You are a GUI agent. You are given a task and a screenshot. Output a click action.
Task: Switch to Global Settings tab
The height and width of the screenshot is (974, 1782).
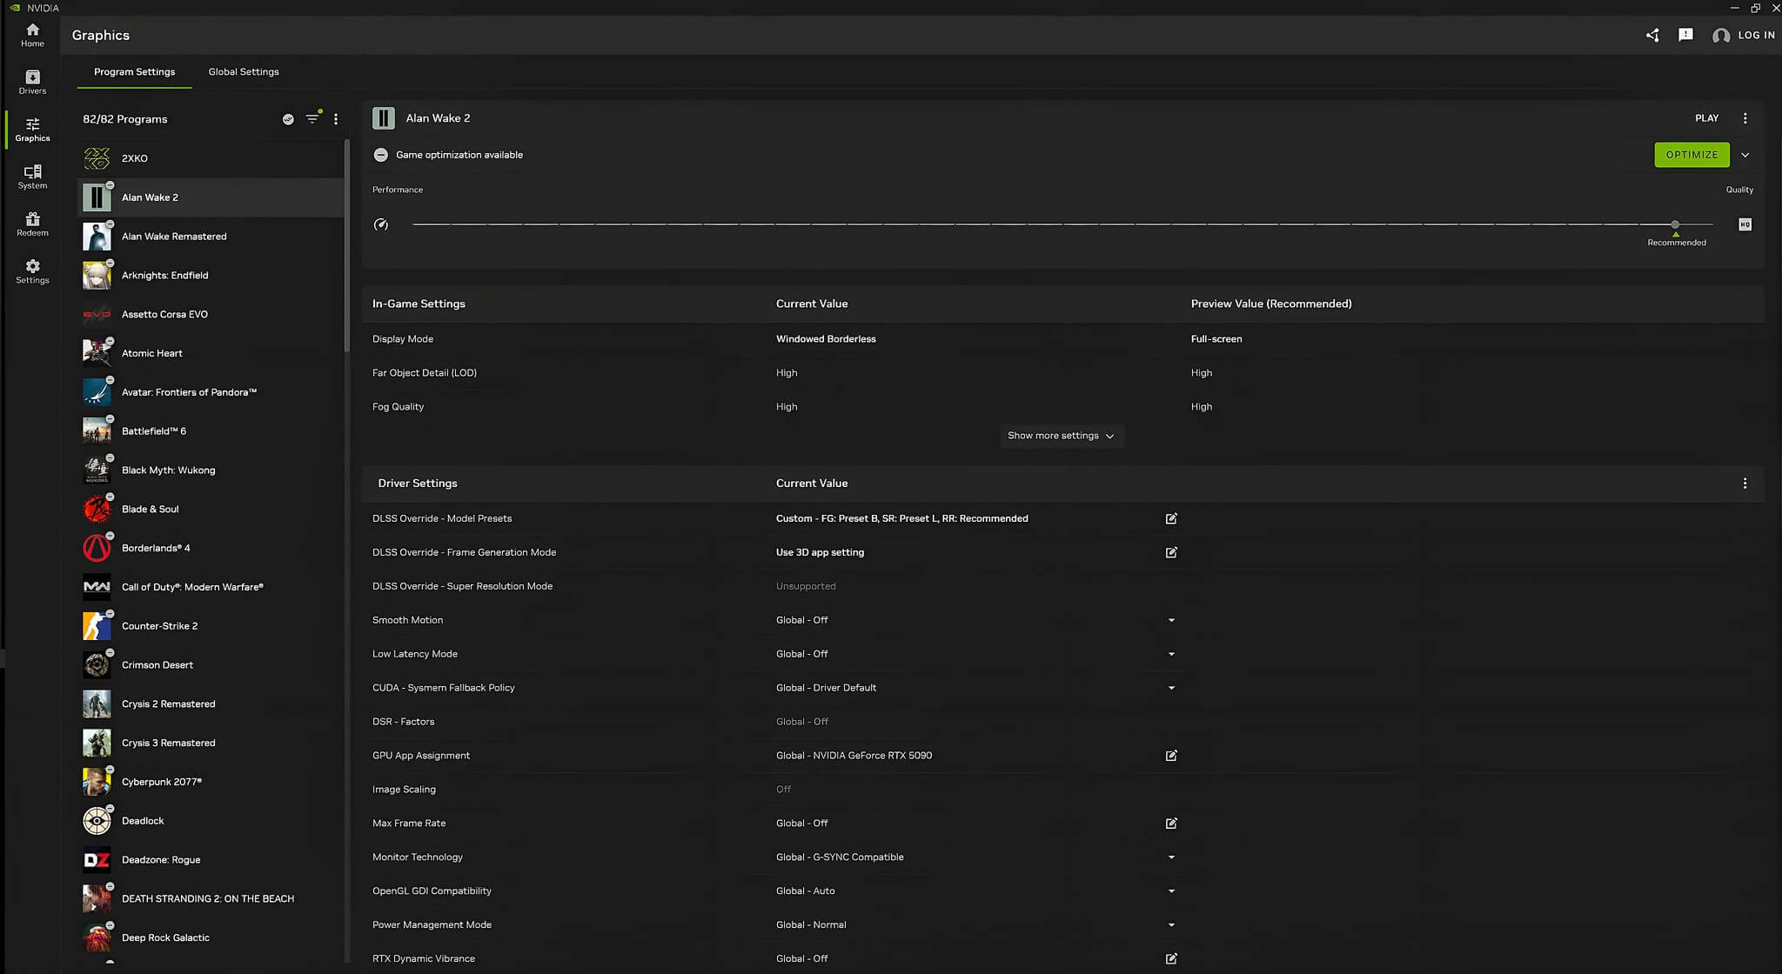click(x=244, y=71)
